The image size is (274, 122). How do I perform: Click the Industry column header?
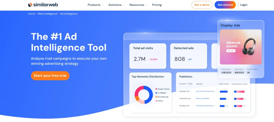pos(199,84)
